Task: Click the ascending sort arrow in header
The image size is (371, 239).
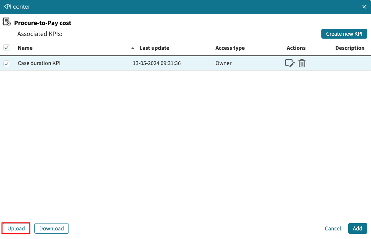Action: (133, 48)
